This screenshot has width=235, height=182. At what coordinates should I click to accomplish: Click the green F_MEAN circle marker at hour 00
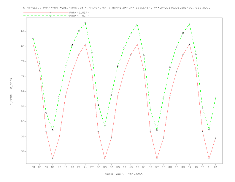coord(33,39)
